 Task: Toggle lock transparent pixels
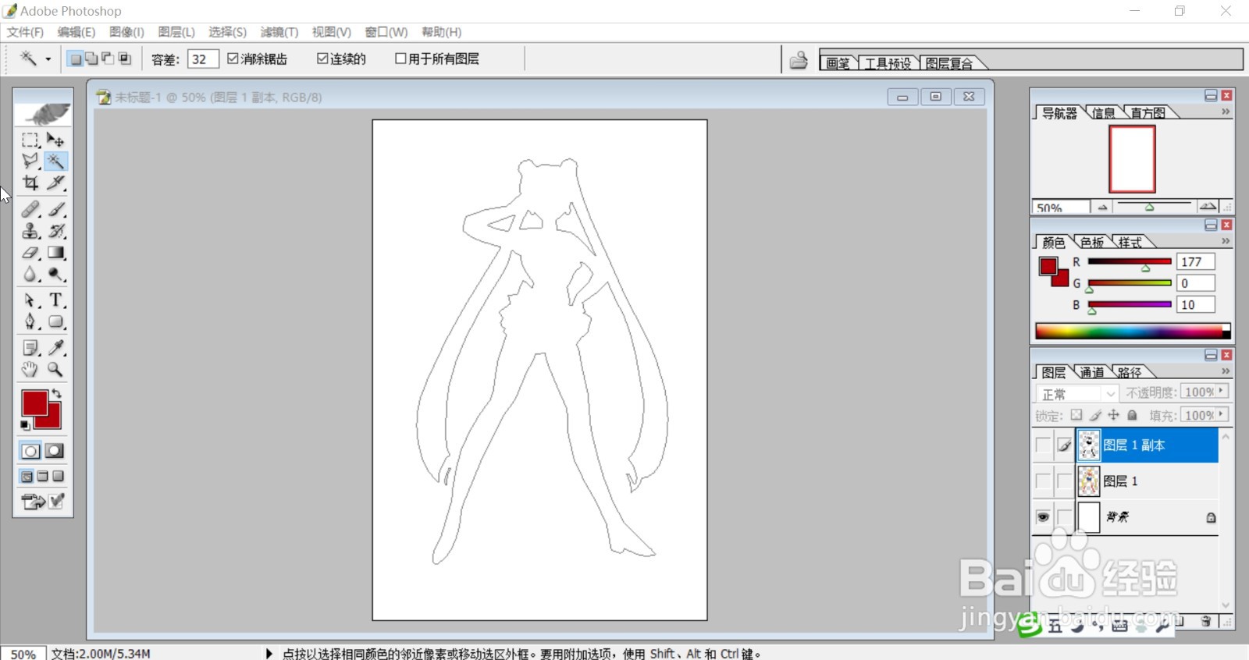coord(1076,415)
